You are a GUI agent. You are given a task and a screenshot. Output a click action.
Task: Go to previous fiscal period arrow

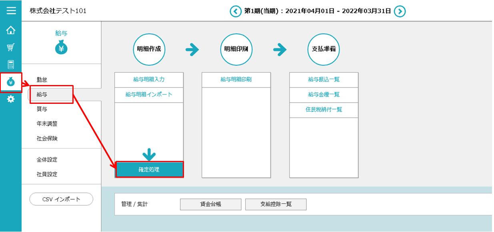pyautogui.click(x=236, y=11)
